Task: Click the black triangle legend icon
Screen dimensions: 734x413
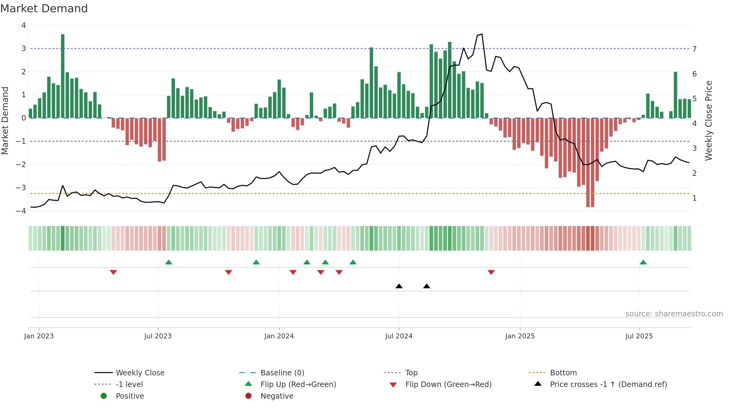Action: (538, 384)
